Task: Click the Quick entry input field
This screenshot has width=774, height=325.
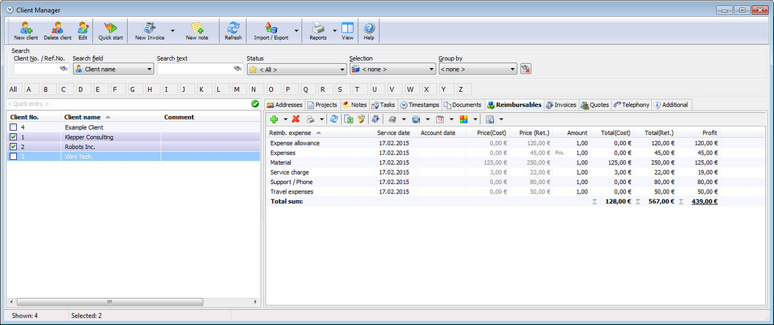Action: coord(128,104)
